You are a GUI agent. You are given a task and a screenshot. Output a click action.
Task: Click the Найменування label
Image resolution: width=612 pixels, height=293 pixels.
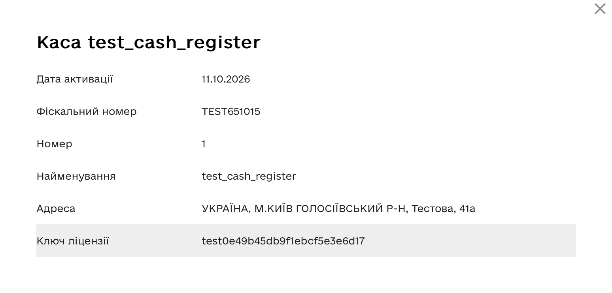76,176
